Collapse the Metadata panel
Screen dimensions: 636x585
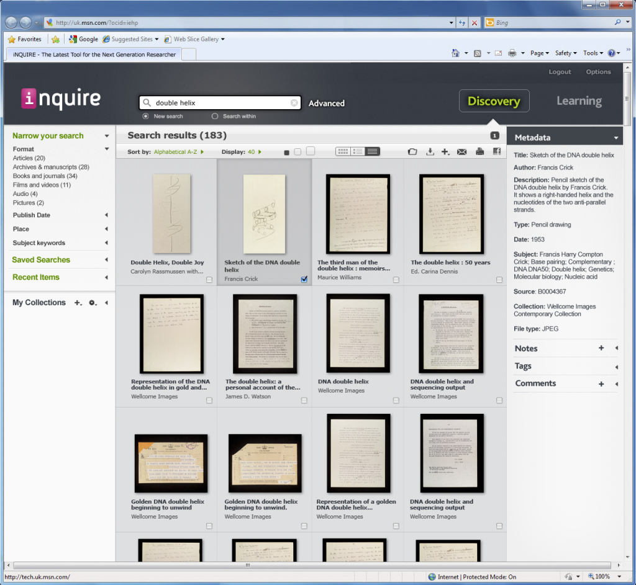coord(616,138)
